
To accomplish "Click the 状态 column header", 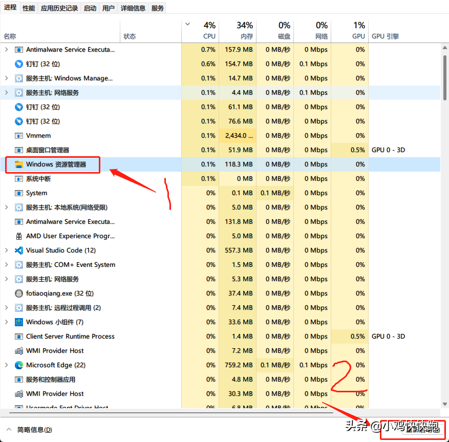I will [151, 32].
